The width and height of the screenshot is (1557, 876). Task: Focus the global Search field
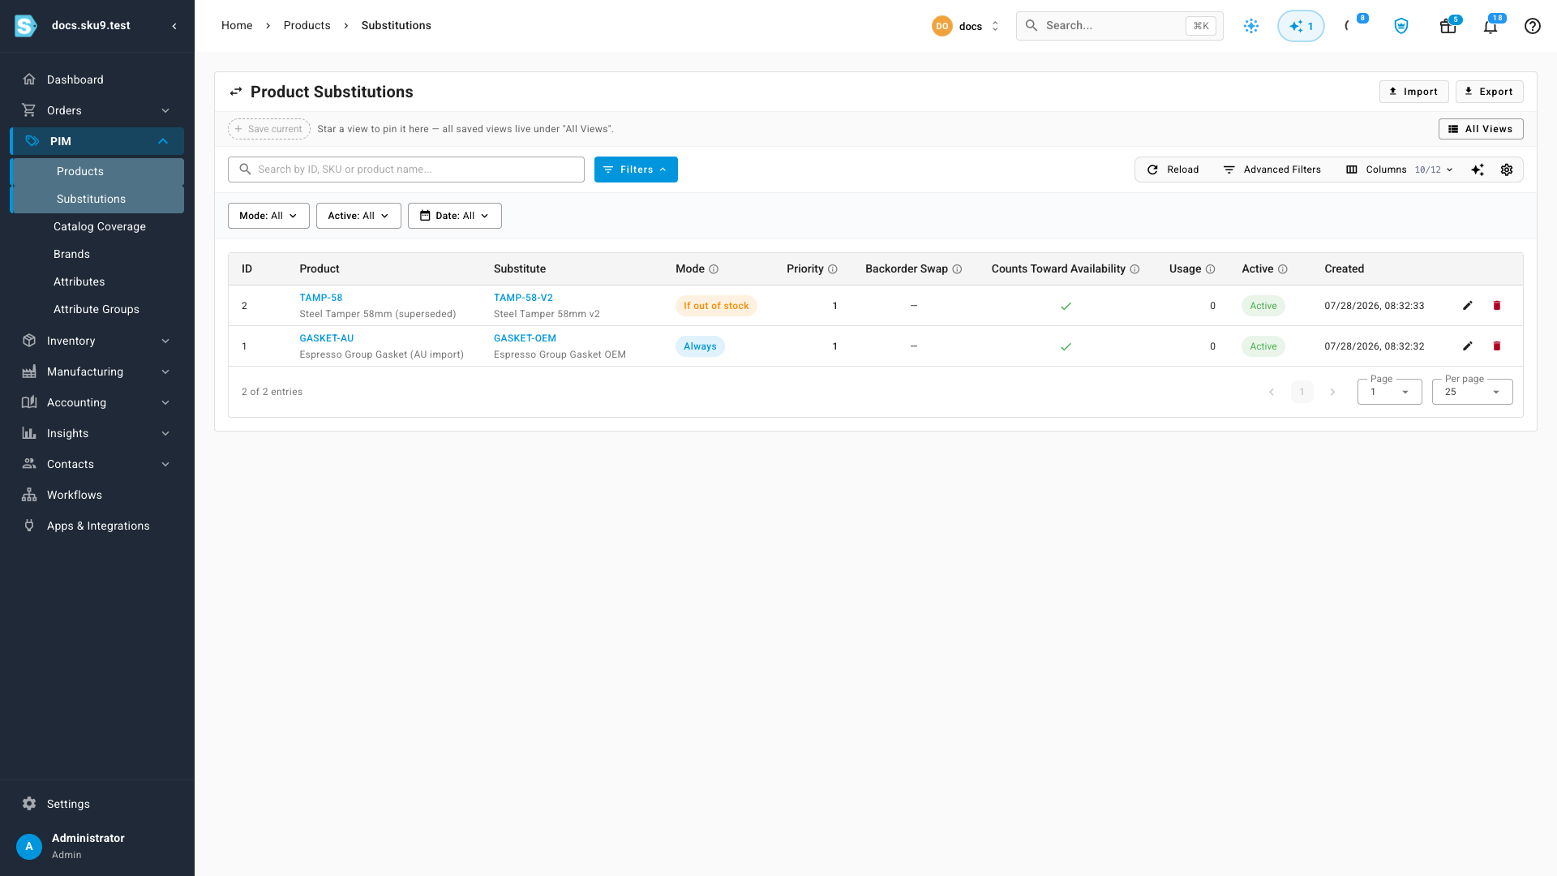point(1119,26)
